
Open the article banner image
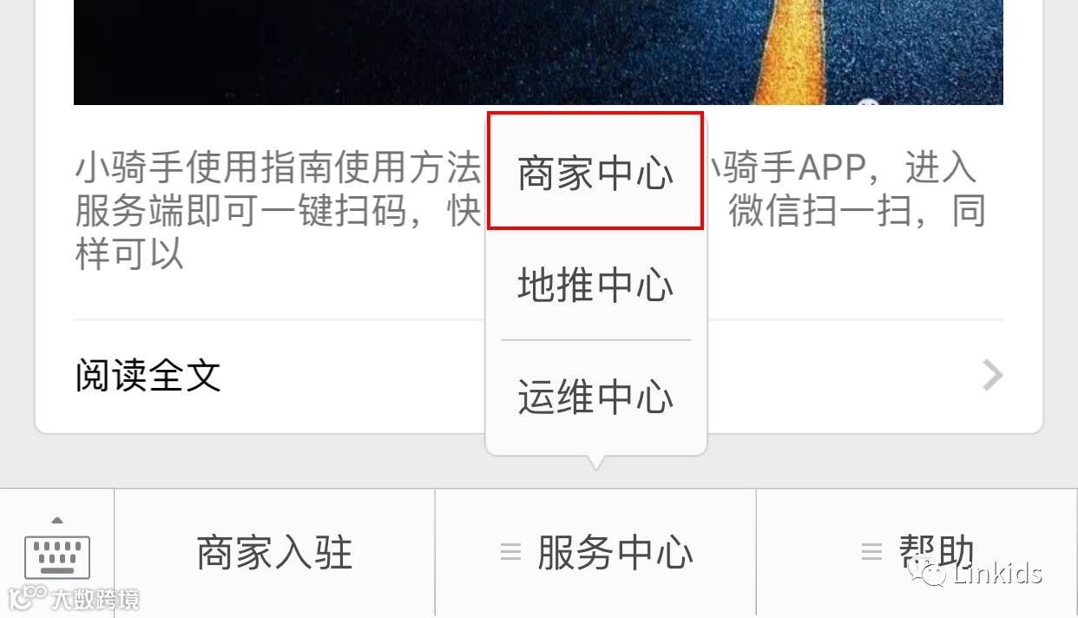pyautogui.click(x=538, y=52)
